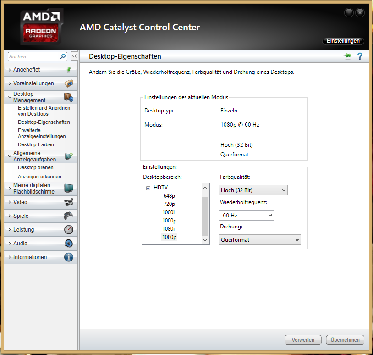Select 1000i resolution
The image size is (373, 355).
click(x=169, y=212)
